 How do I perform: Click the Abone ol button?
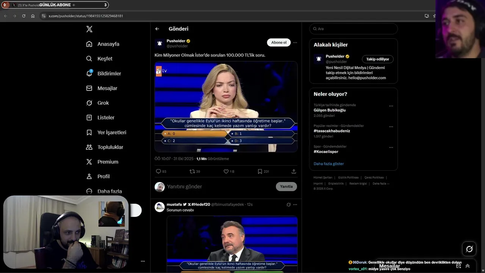tap(279, 42)
